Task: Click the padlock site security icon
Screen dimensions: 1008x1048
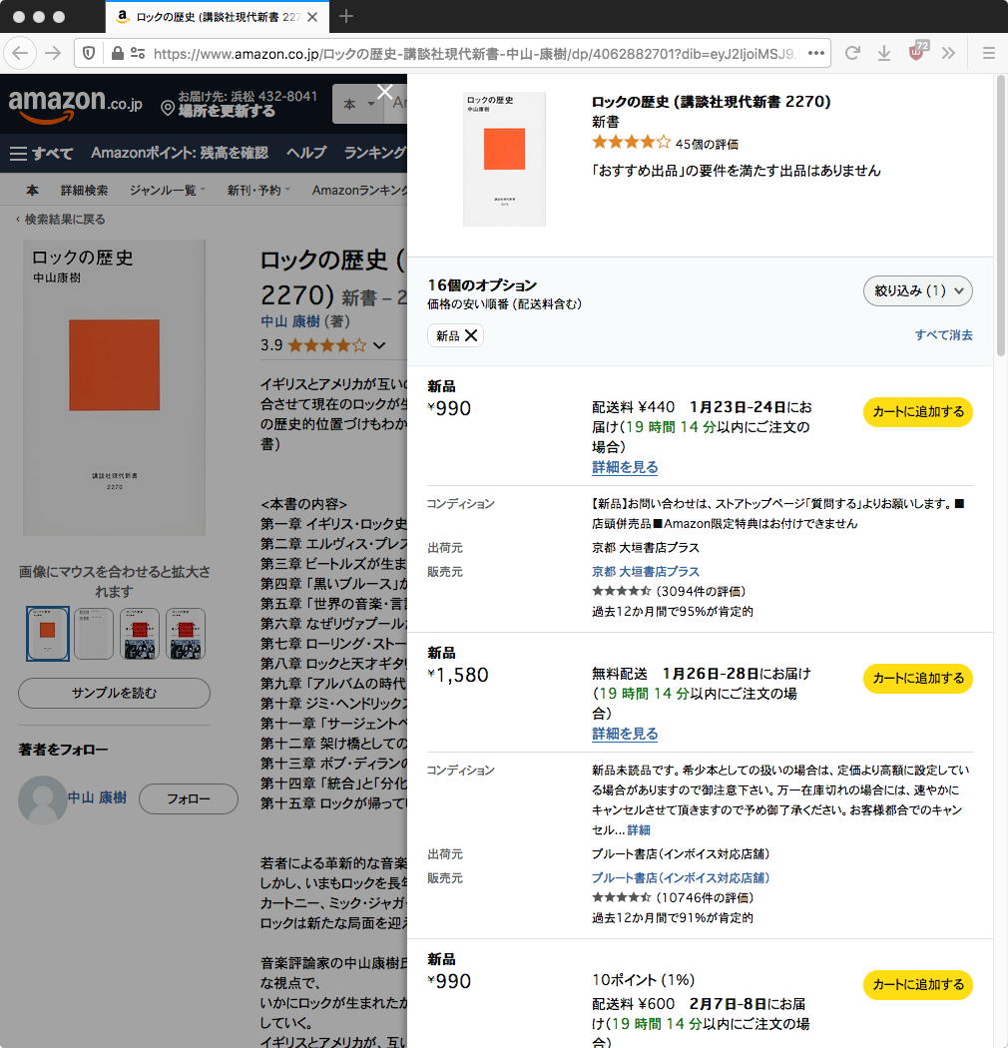Action: coord(117,54)
